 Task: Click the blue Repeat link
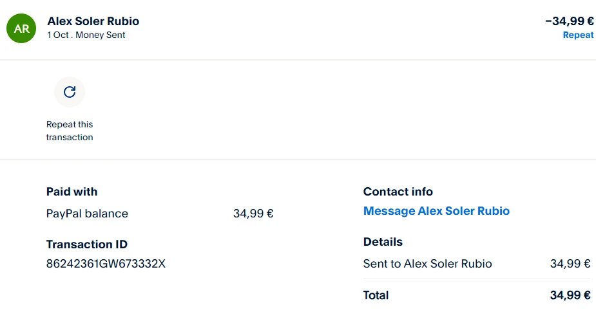point(578,35)
